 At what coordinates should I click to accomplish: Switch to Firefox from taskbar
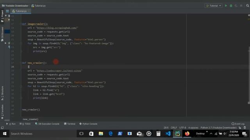(187, 134)
